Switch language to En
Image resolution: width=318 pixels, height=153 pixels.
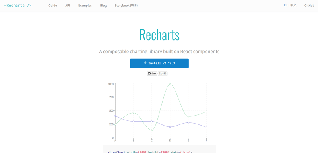click(285, 5)
